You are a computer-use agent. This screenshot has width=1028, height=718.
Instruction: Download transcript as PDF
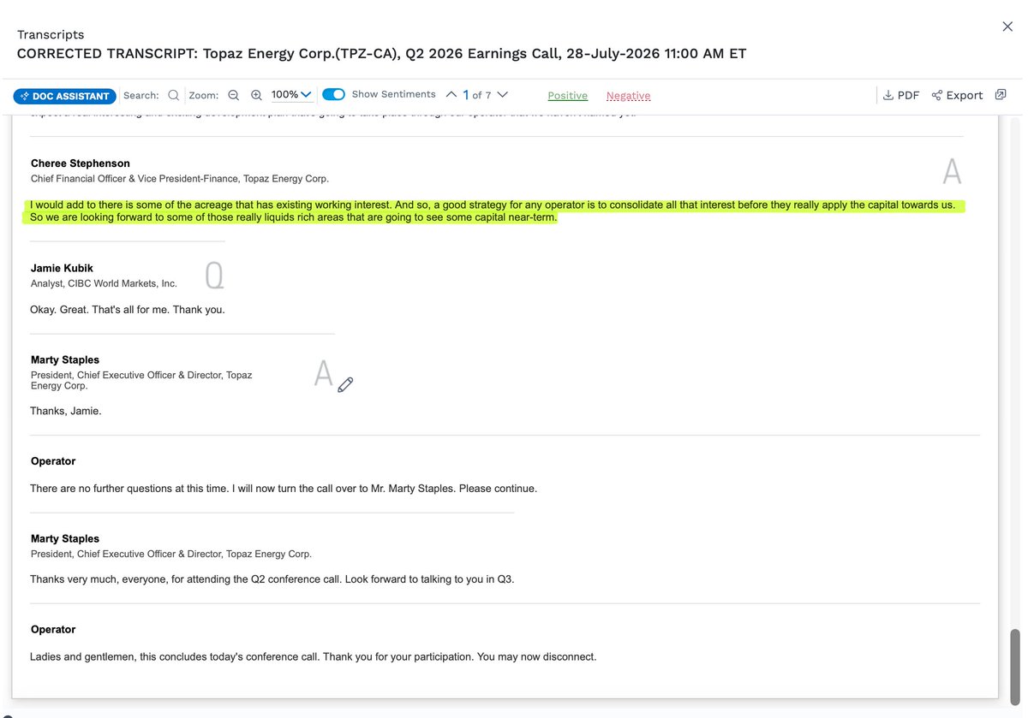pos(901,95)
